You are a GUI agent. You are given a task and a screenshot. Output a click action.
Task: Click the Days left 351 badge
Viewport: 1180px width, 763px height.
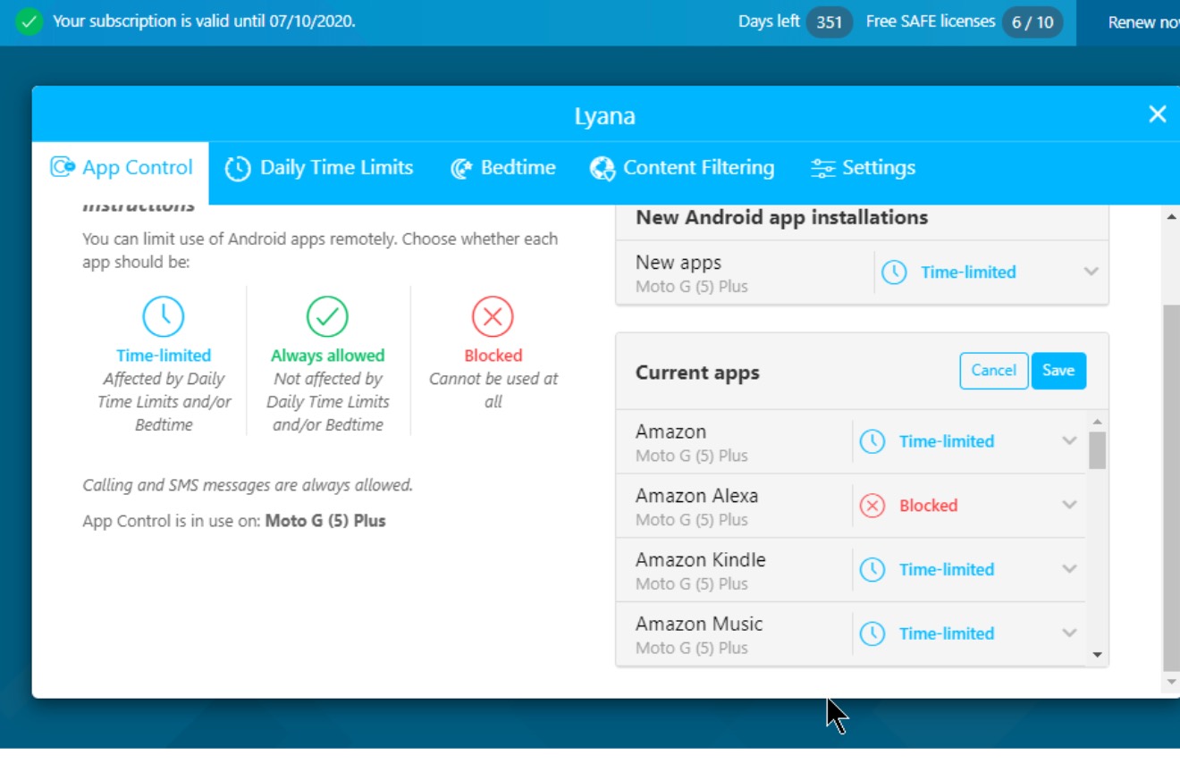click(x=829, y=22)
